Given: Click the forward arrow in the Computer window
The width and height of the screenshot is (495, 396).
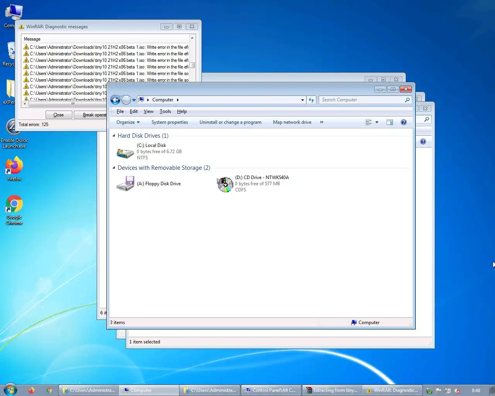Looking at the screenshot, I should click(x=126, y=100).
